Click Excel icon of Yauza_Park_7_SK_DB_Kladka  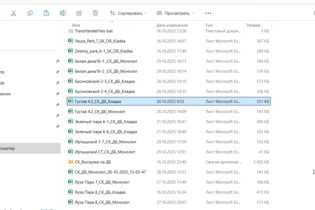71,41
